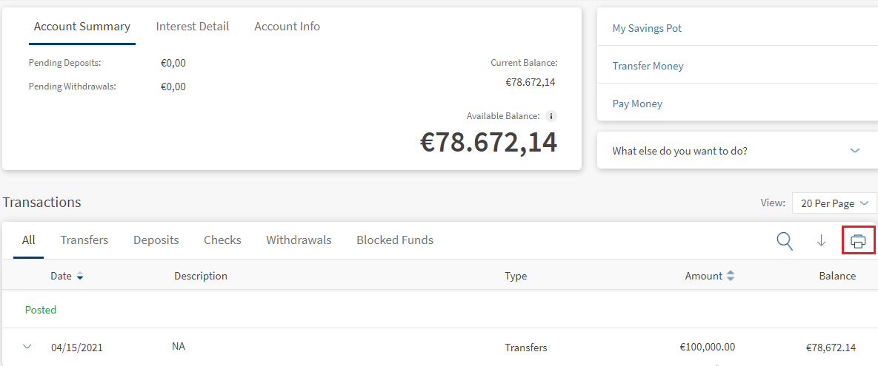
Task: Open the Account Info tab
Action: (x=287, y=27)
